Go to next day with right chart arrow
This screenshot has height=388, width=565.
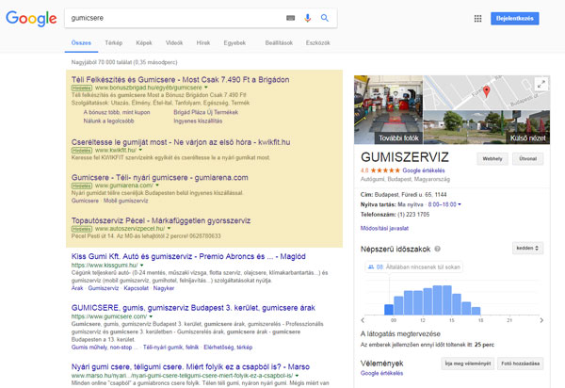coord(541,320)
